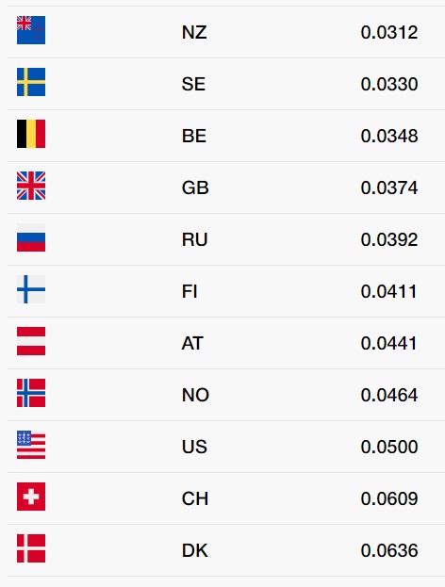This screenshot has width=445, height=587.
Task: Click the 0.0348 value in BE row
Action: click(x=389, y=136)
